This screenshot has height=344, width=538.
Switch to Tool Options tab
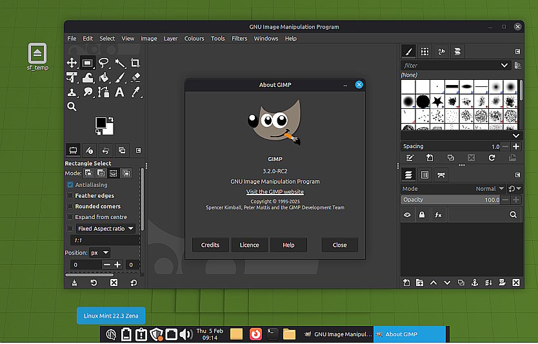point(73,150)
